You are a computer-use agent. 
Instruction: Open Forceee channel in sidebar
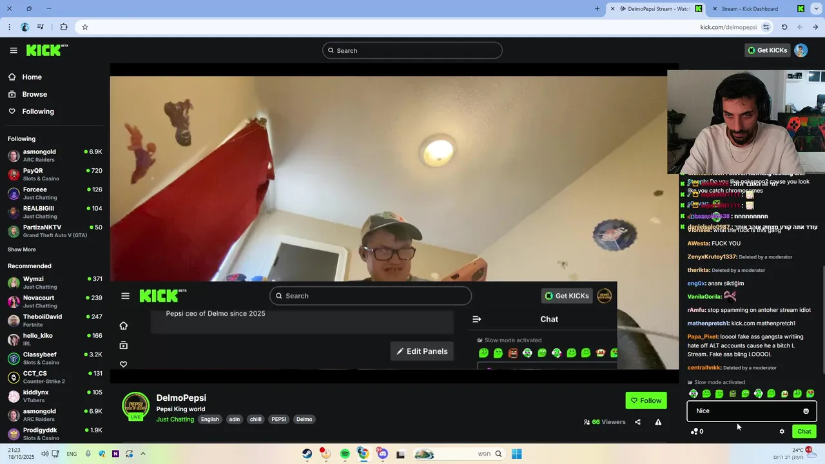[54, 193]
